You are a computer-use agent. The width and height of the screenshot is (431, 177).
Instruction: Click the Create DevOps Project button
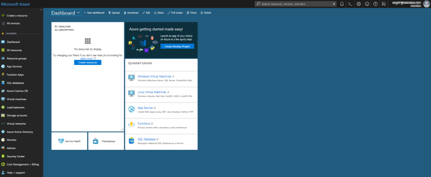(x=177, y=46)
